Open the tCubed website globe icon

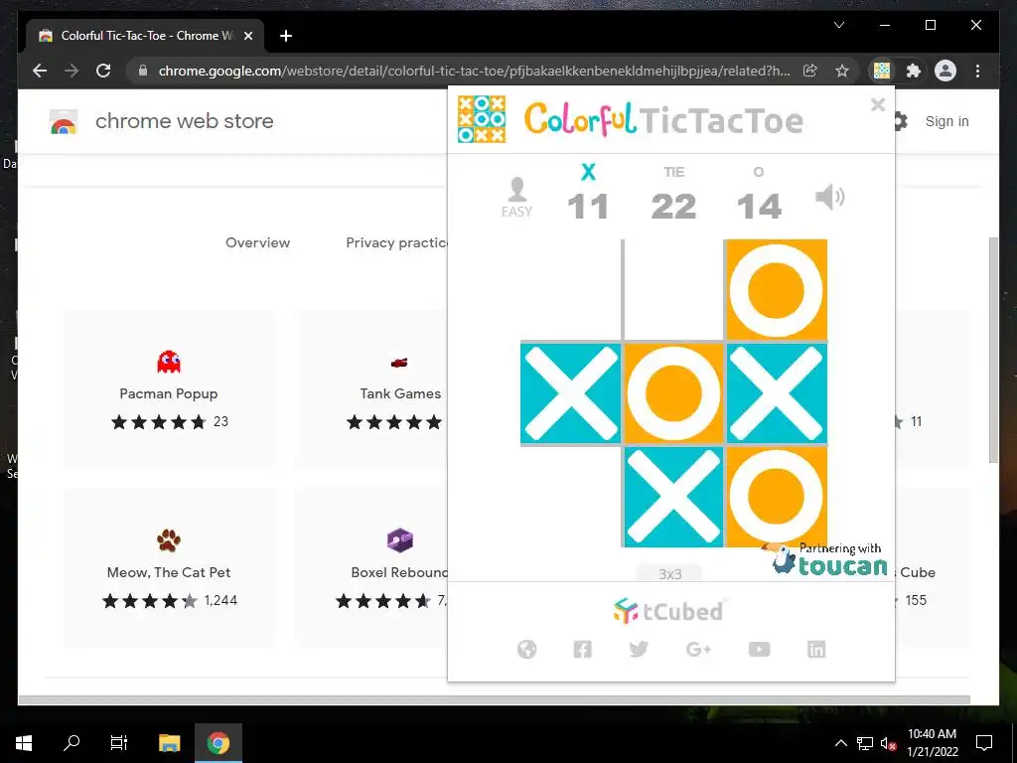(526, 649)
